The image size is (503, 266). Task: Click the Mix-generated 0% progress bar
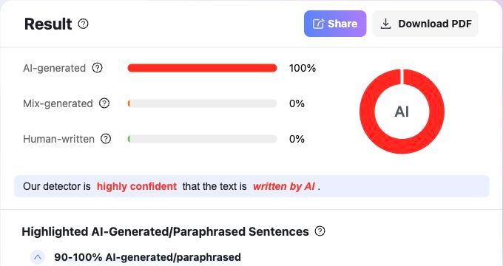202,103
